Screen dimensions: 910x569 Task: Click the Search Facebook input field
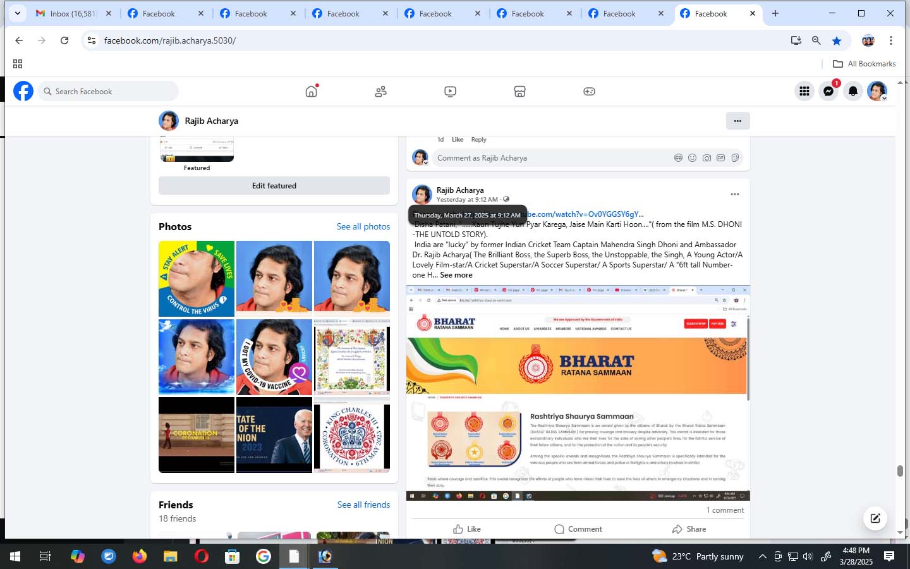(108, 91)
